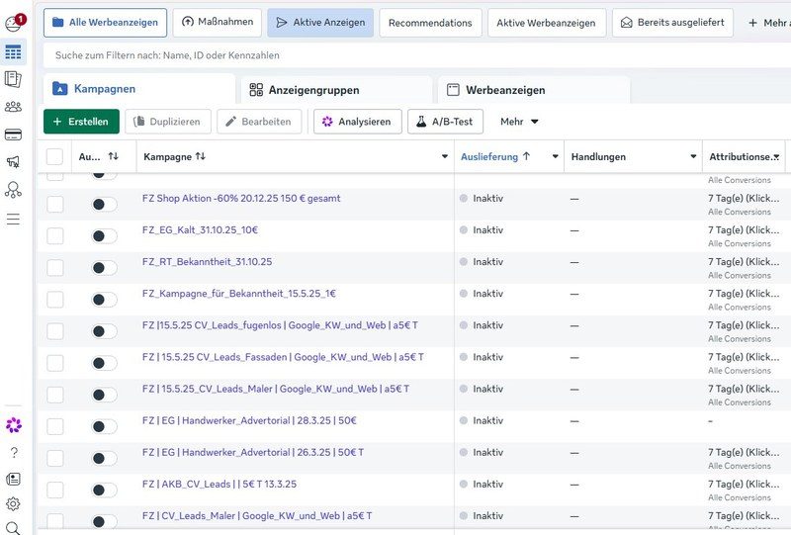
Task: Open the events manager nodes icon
Action: tap(13, 190)
